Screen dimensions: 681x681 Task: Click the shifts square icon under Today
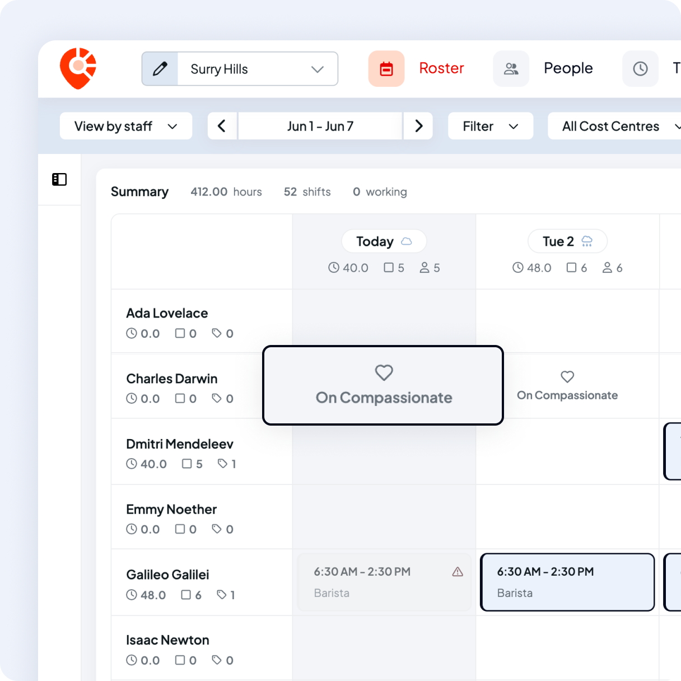[x=389, y=268]
